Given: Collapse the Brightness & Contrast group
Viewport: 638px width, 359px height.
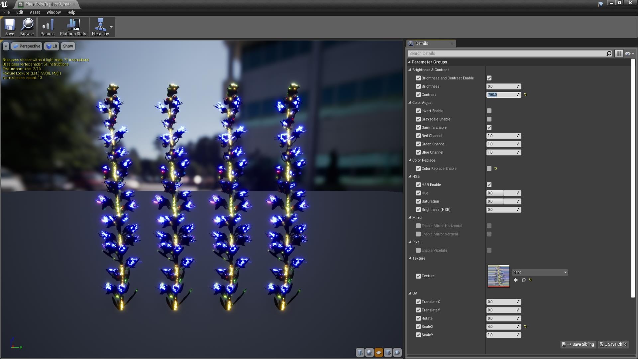Looking at the screenshot, I should click(x=410, y=70).
